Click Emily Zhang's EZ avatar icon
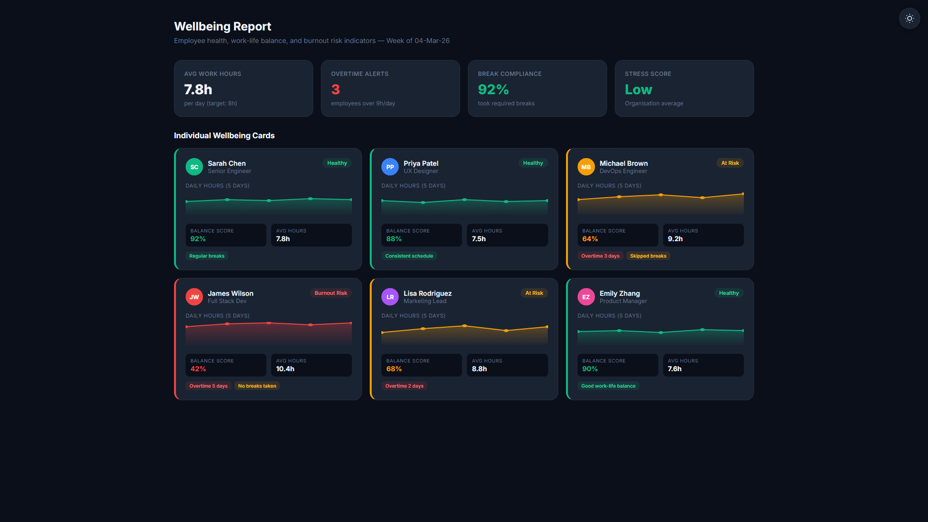 [x=586, y=297]
